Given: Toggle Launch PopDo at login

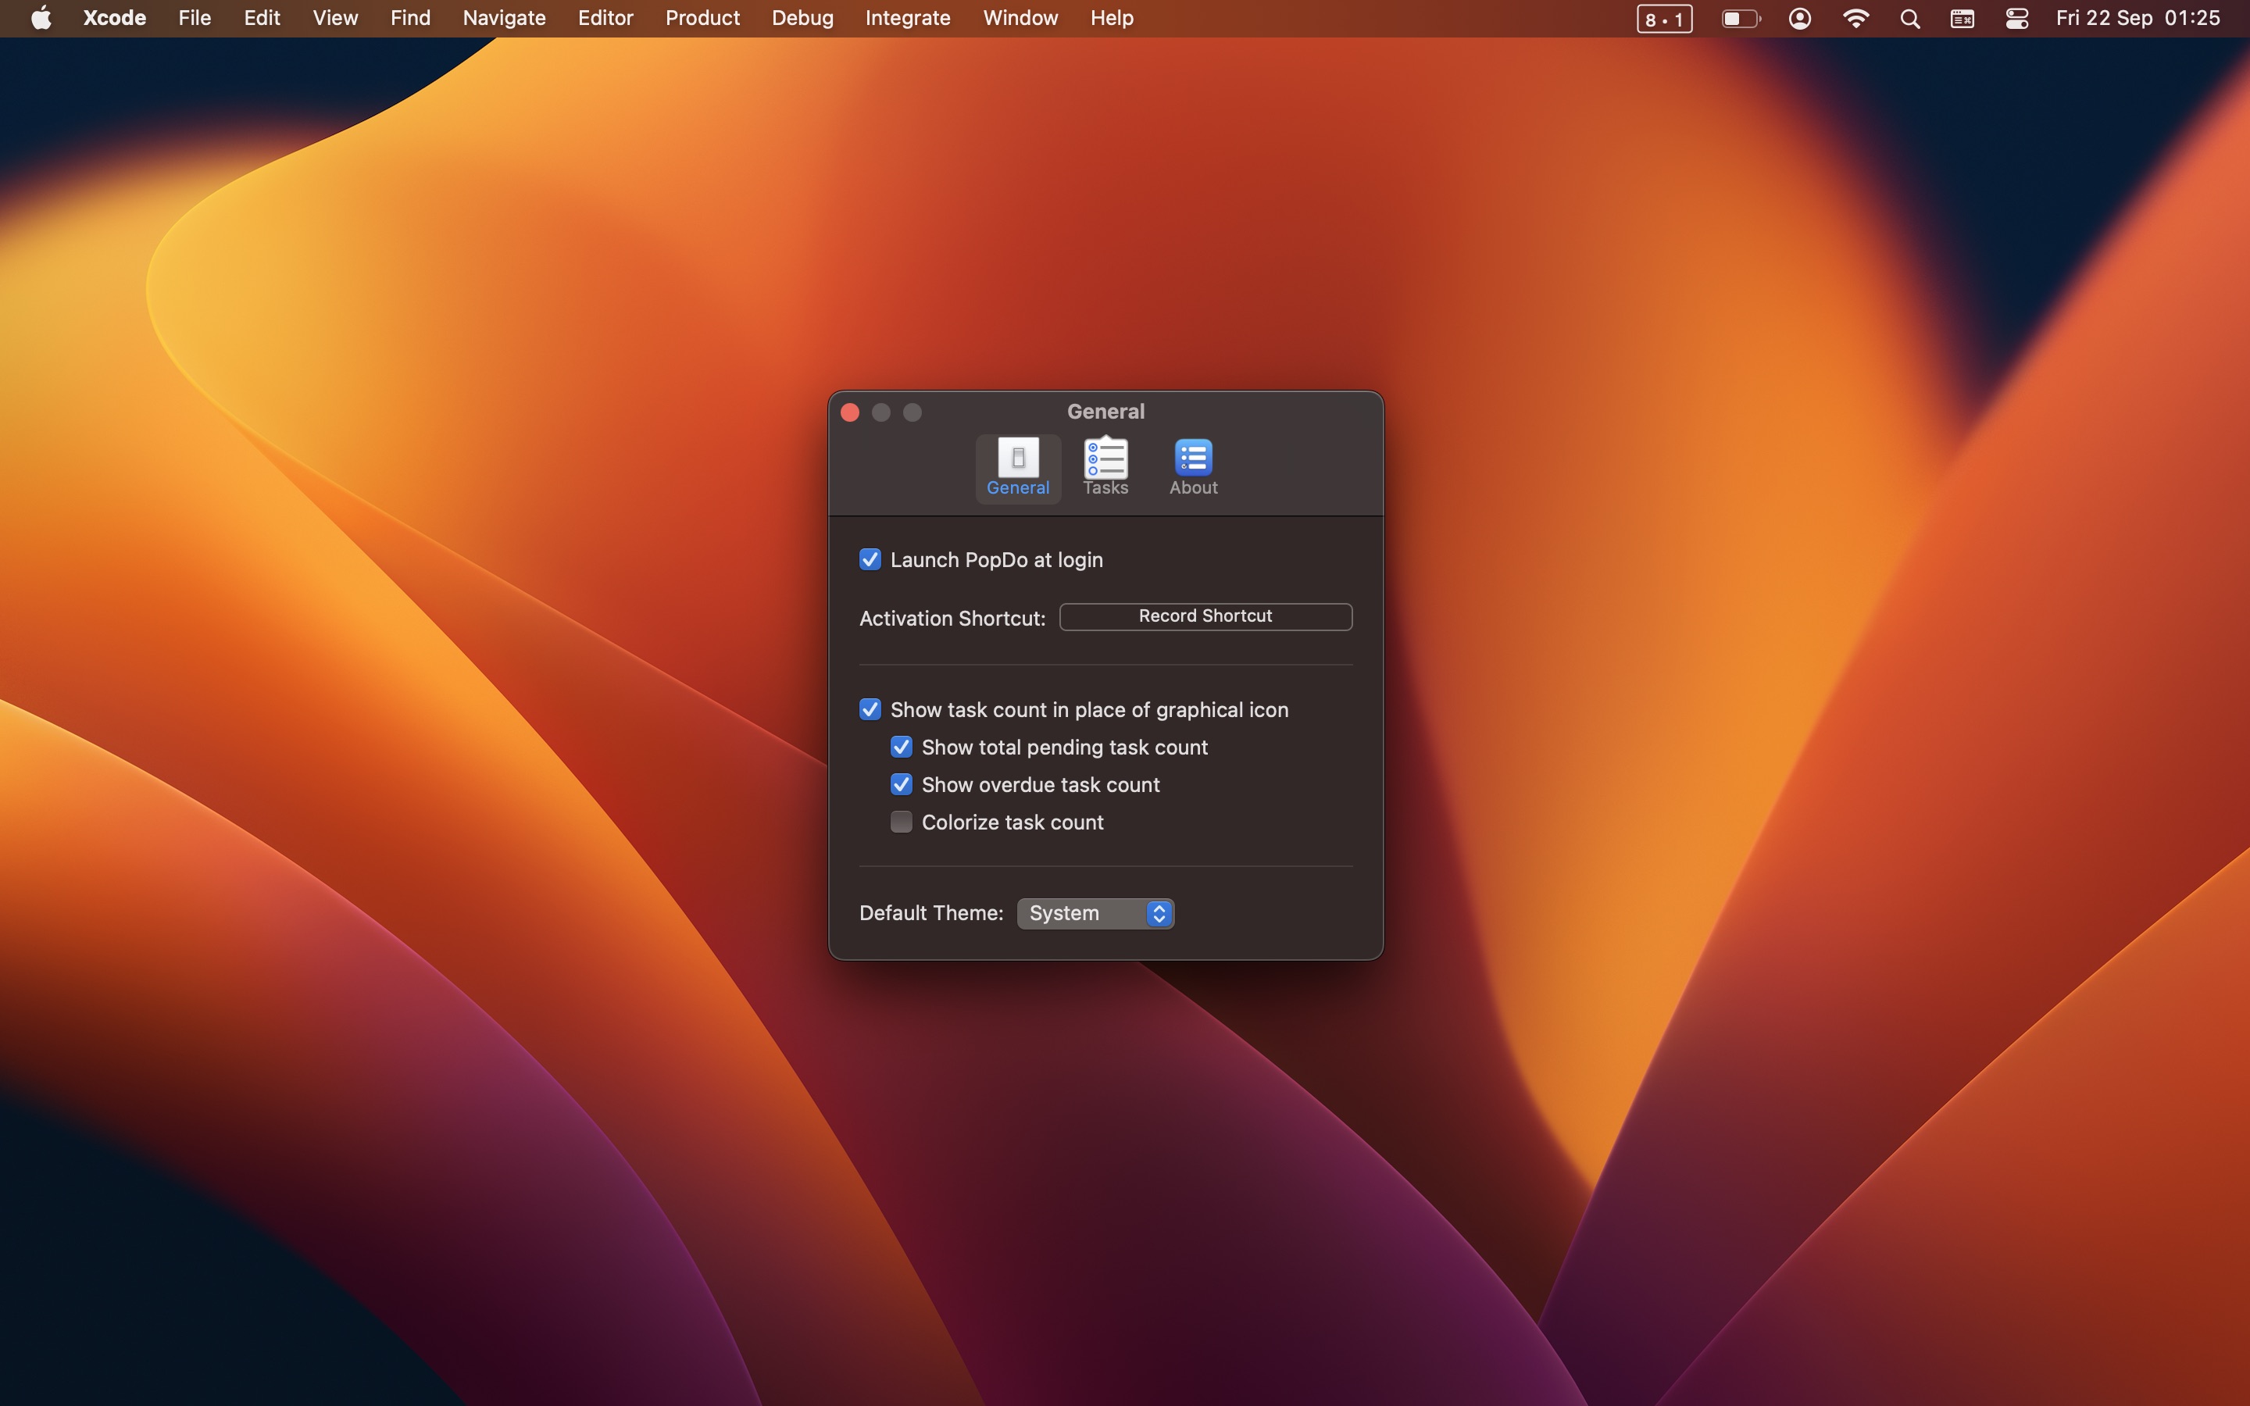Looking at the screenshot, I should coord(868,558).
